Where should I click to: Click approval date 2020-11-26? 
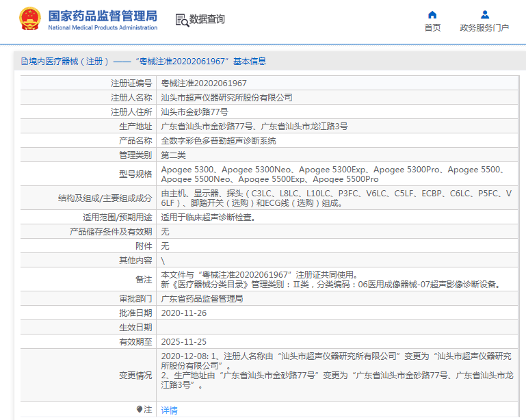click(184, 313)
